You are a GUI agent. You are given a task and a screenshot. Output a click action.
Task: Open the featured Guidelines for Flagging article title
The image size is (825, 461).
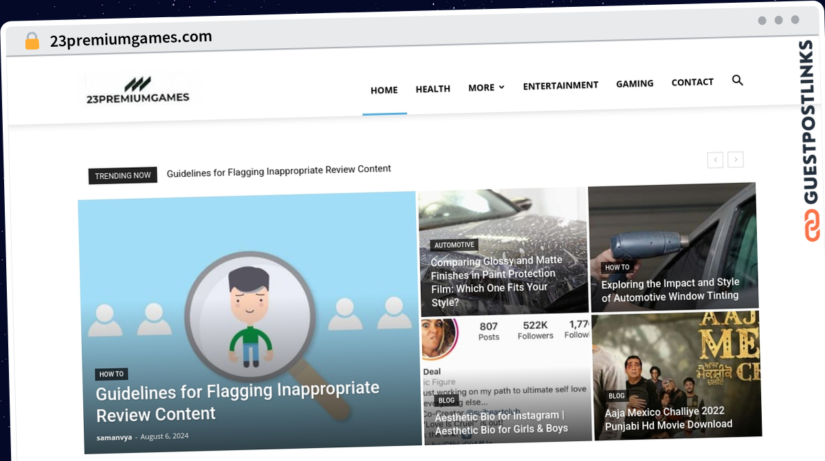(x=237, y=402)
